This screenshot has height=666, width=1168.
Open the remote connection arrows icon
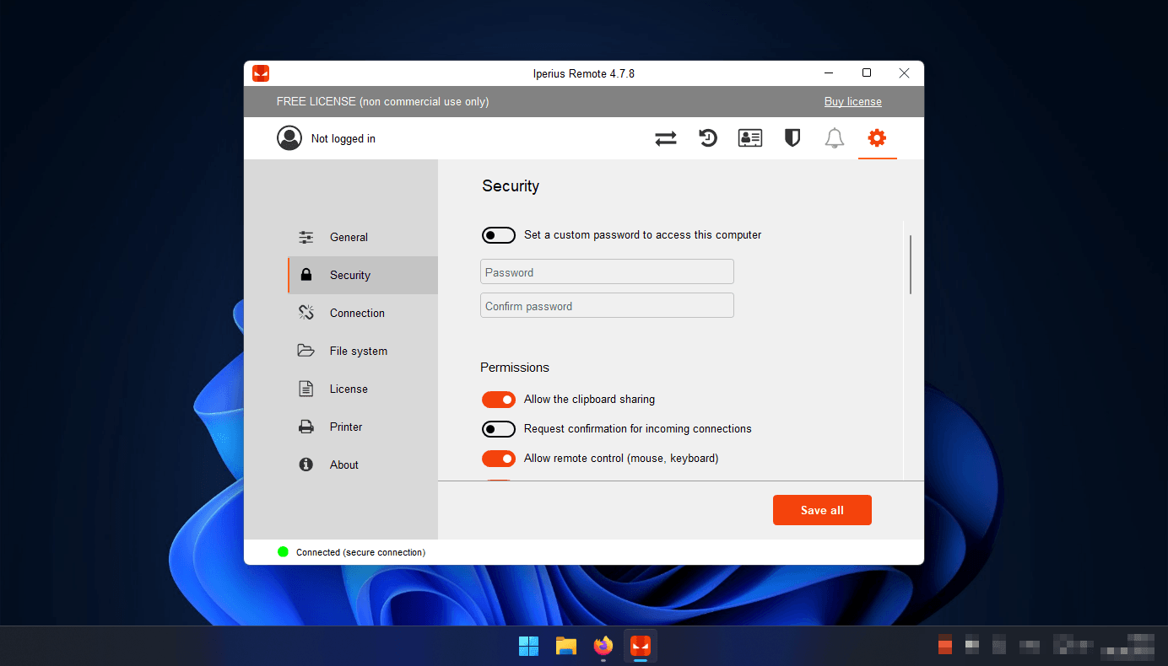[666, 138]
